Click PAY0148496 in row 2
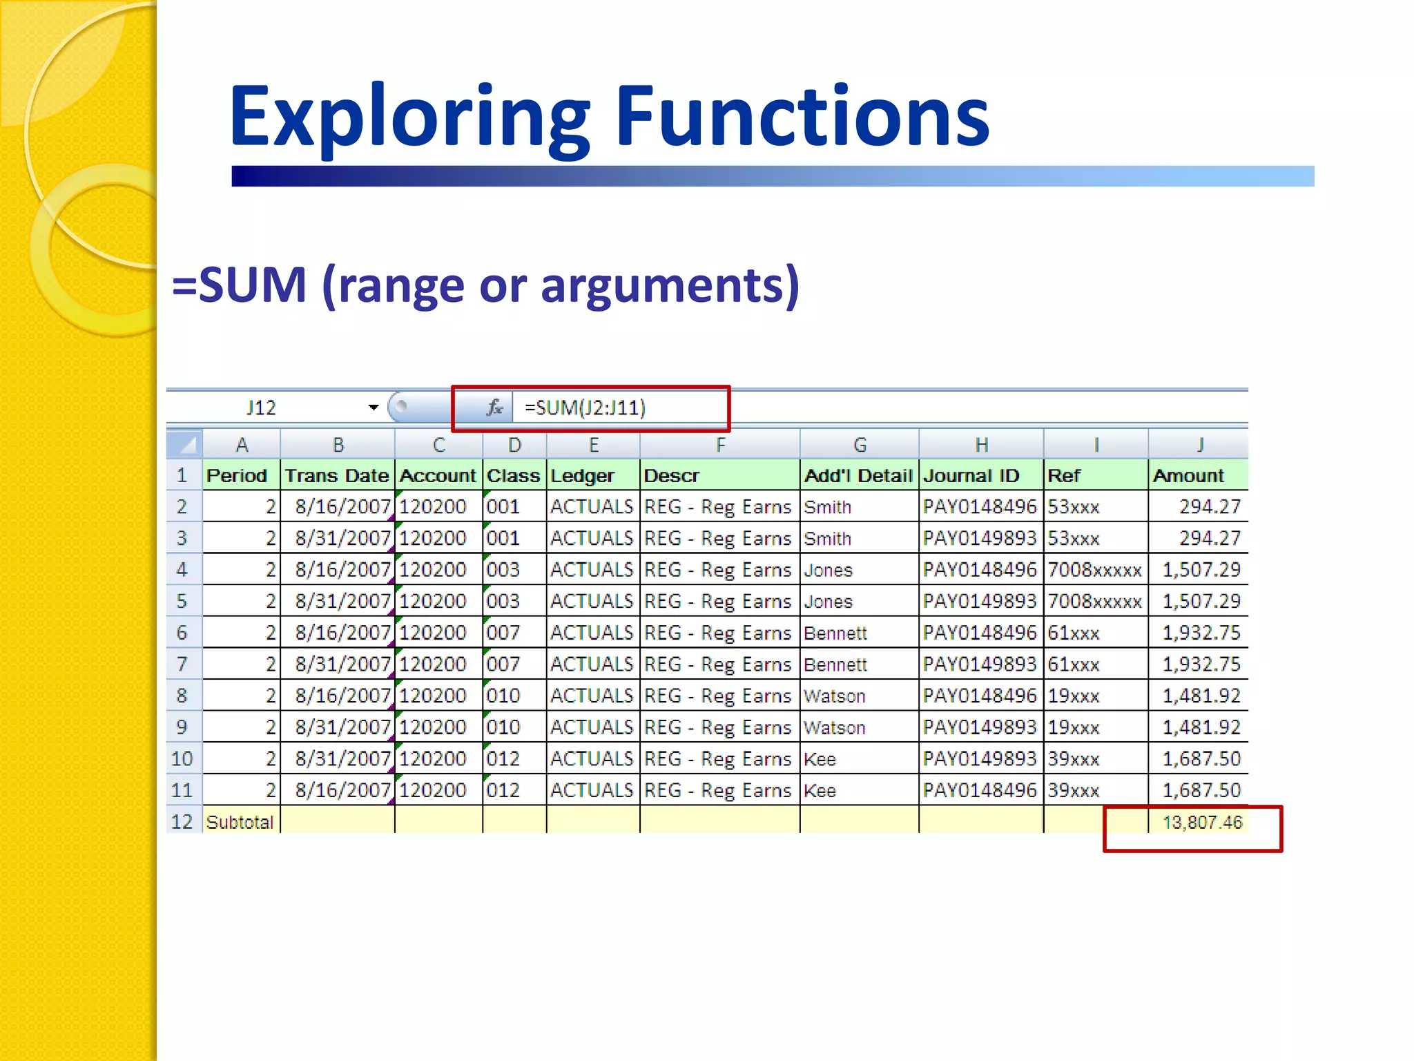Viewport: 1414px width, 1061px height. pyautogui.click(x=981, y=506)
